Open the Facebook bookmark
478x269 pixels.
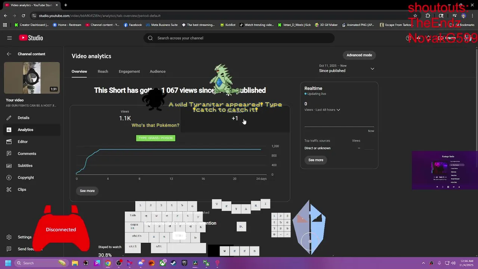(133, 25)
